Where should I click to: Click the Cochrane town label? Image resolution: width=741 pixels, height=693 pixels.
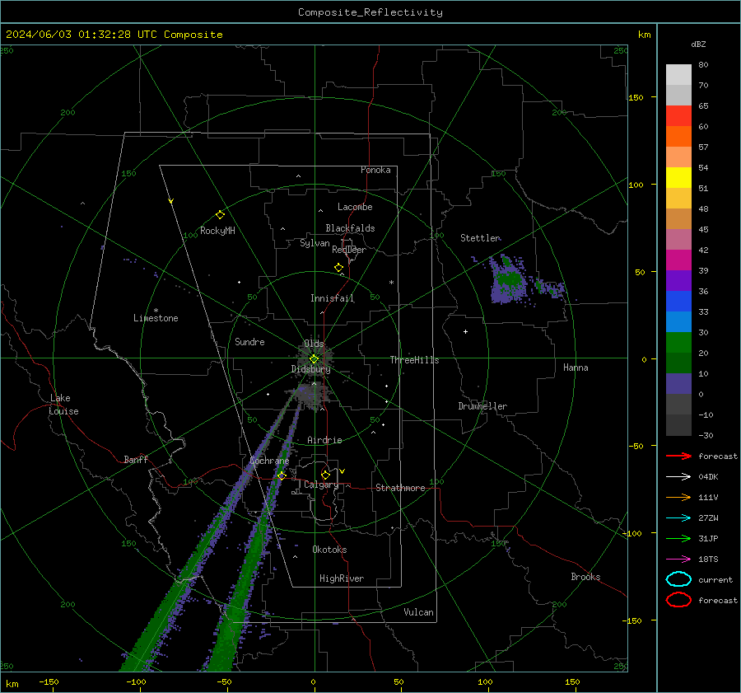tap(269, 461)
